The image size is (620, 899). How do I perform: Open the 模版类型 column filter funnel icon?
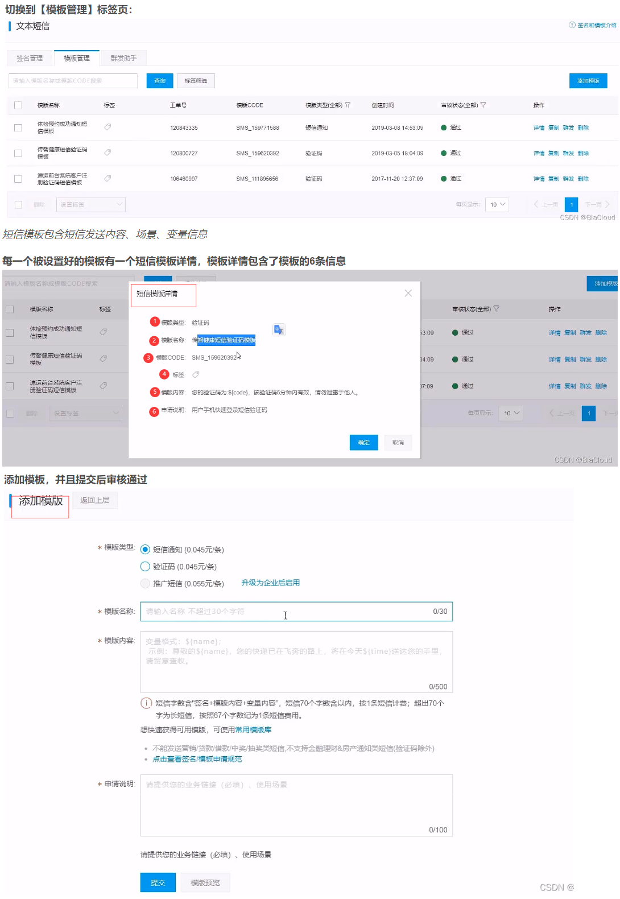click(x=348, y=105)
